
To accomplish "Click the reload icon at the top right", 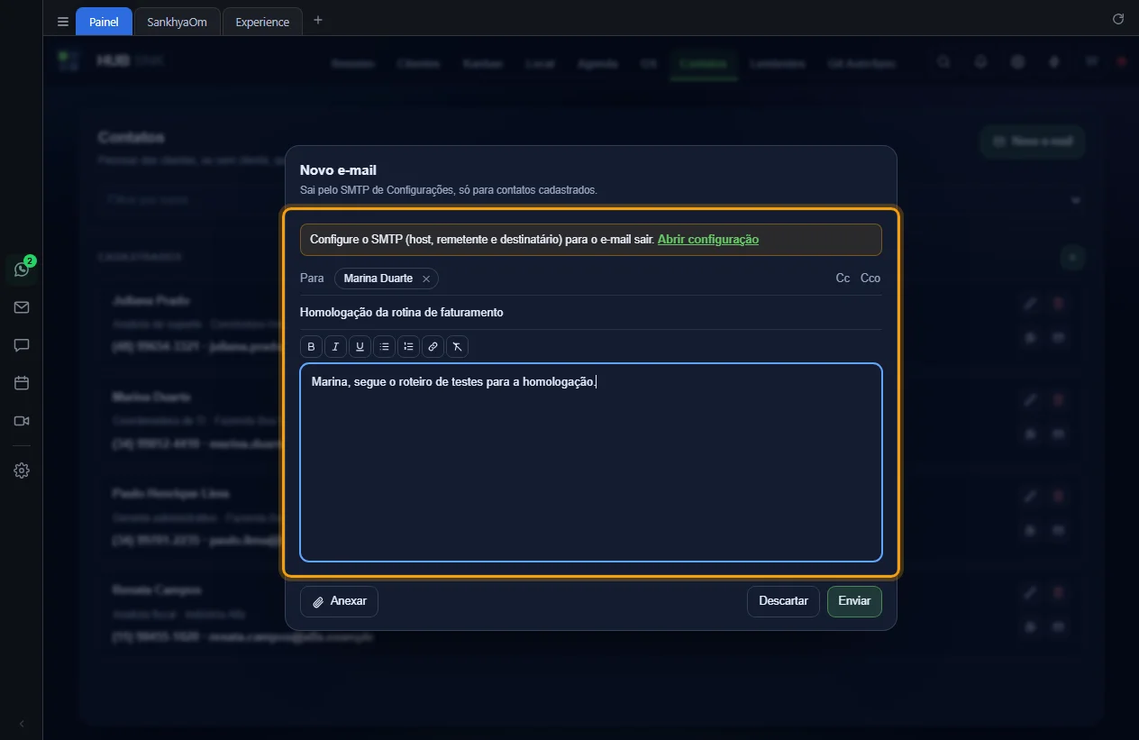I will 1118,19.
